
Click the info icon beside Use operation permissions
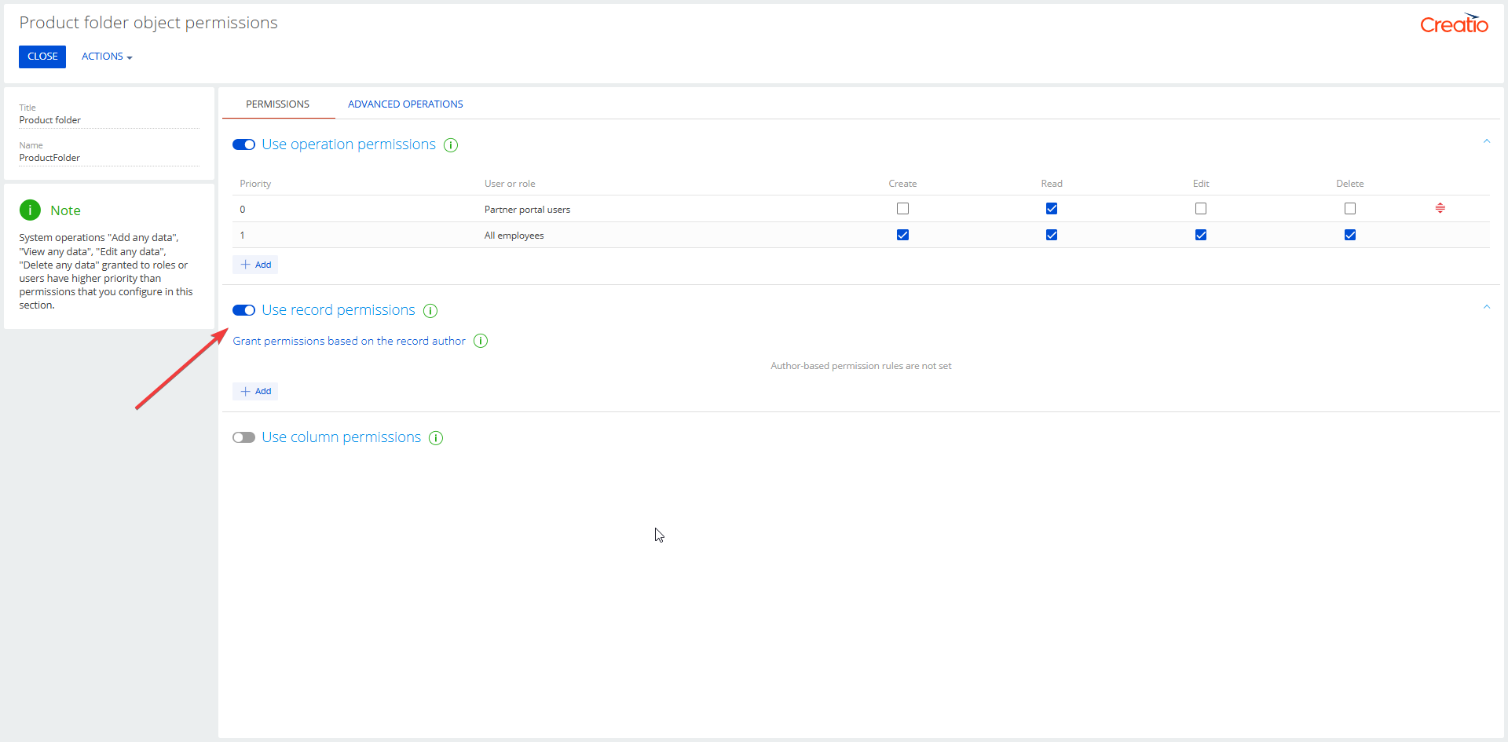tap(450, 145)
